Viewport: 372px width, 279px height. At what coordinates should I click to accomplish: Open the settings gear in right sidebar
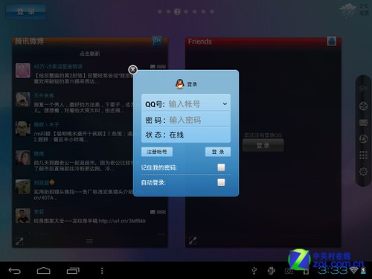[363, 171]
